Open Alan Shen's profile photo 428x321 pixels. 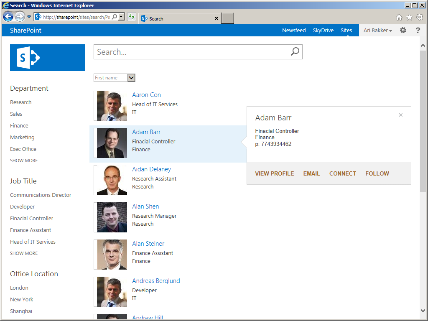(x=112, y=217)
